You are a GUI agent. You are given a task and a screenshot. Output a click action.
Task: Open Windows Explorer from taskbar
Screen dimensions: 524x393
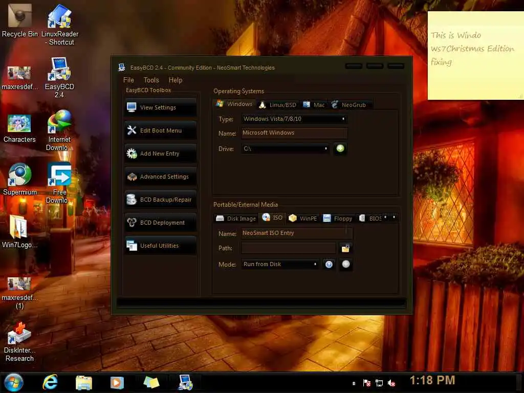(83, 383)
